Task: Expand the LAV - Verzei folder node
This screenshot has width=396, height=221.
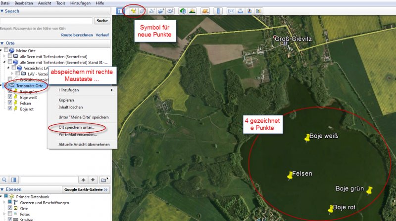Action: click(x=12, y=74)
